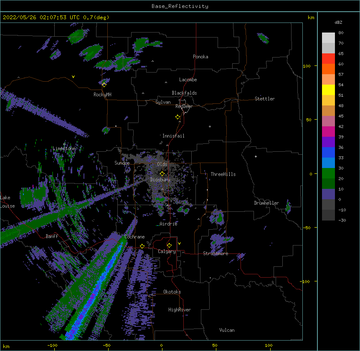Click the km unit label at top right
This screenshot has height=351, width=360.
pos(311,18)
